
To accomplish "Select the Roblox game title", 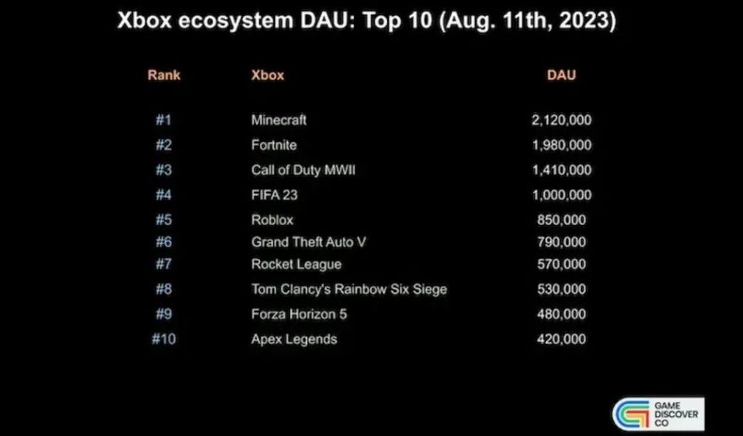I will click(x=272, y=220).
